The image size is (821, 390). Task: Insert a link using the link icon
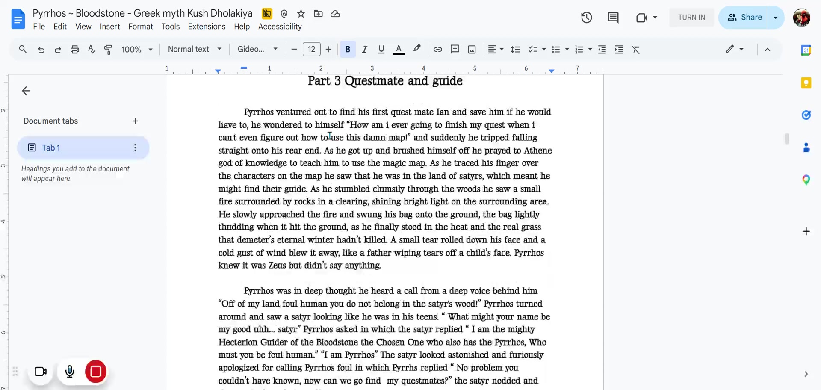pyautogui.click(x=437, y=50)
